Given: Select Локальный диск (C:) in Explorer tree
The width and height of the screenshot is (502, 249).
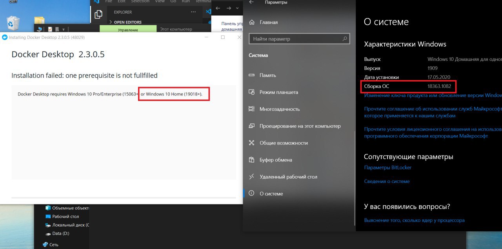Looking at the screenshot, I should (67, 225).
